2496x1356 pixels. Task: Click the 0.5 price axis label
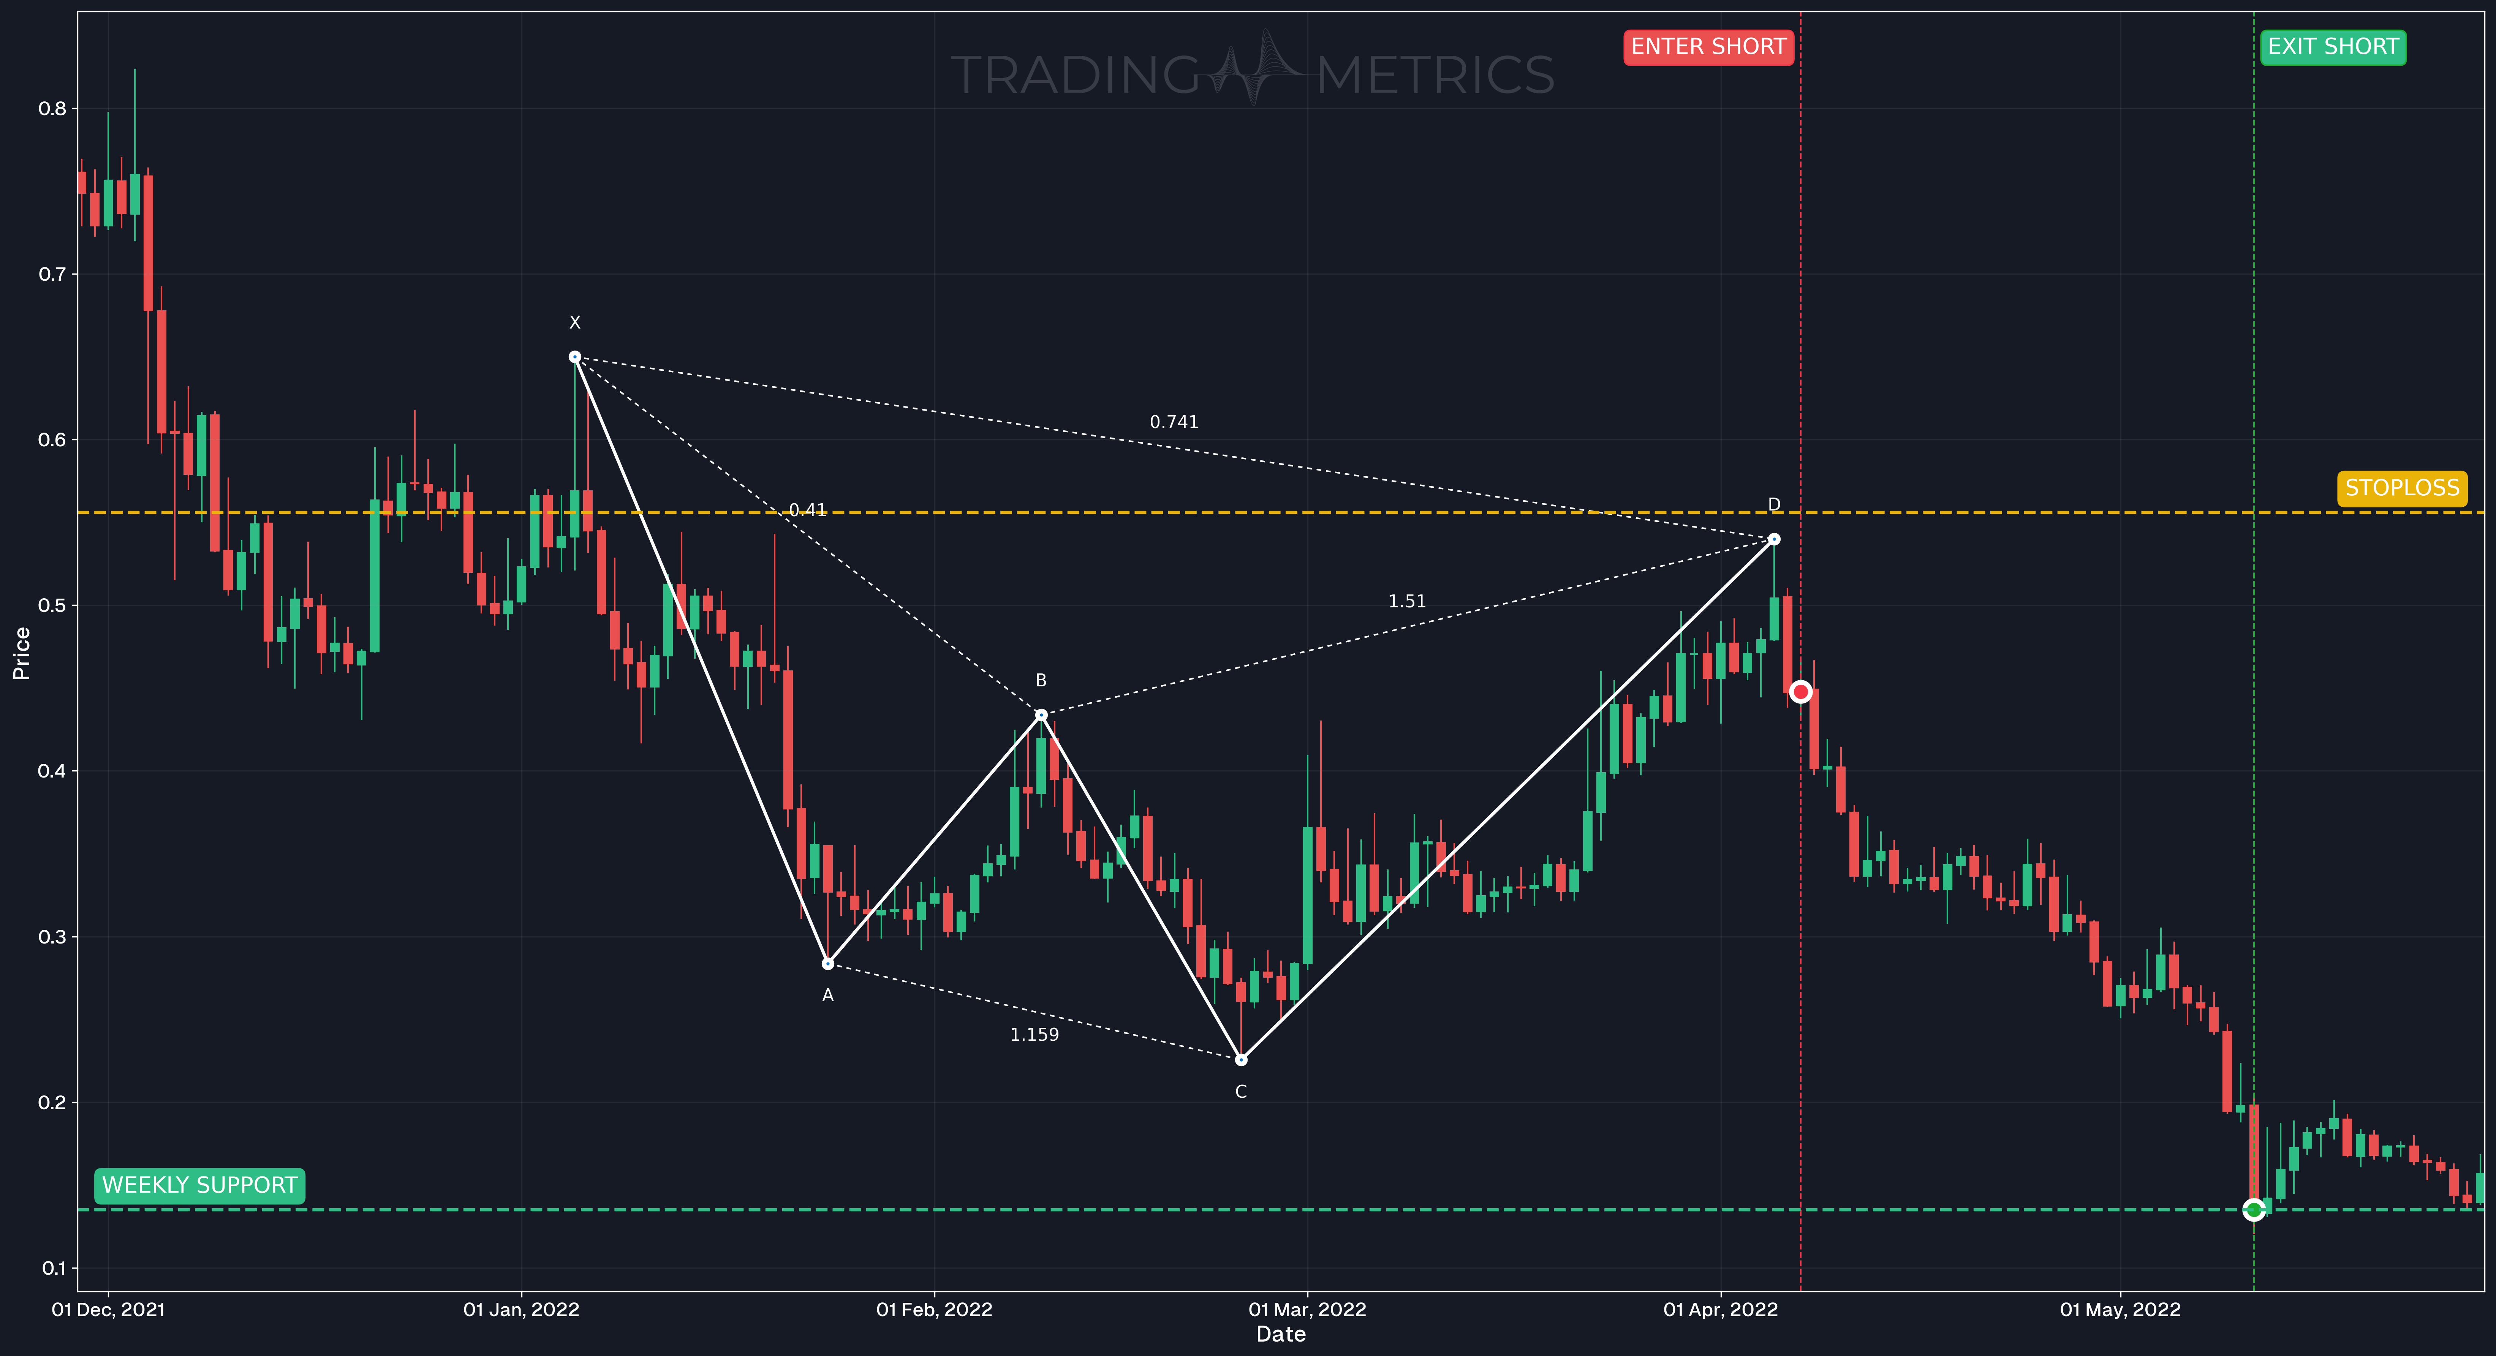click(52, 605)
